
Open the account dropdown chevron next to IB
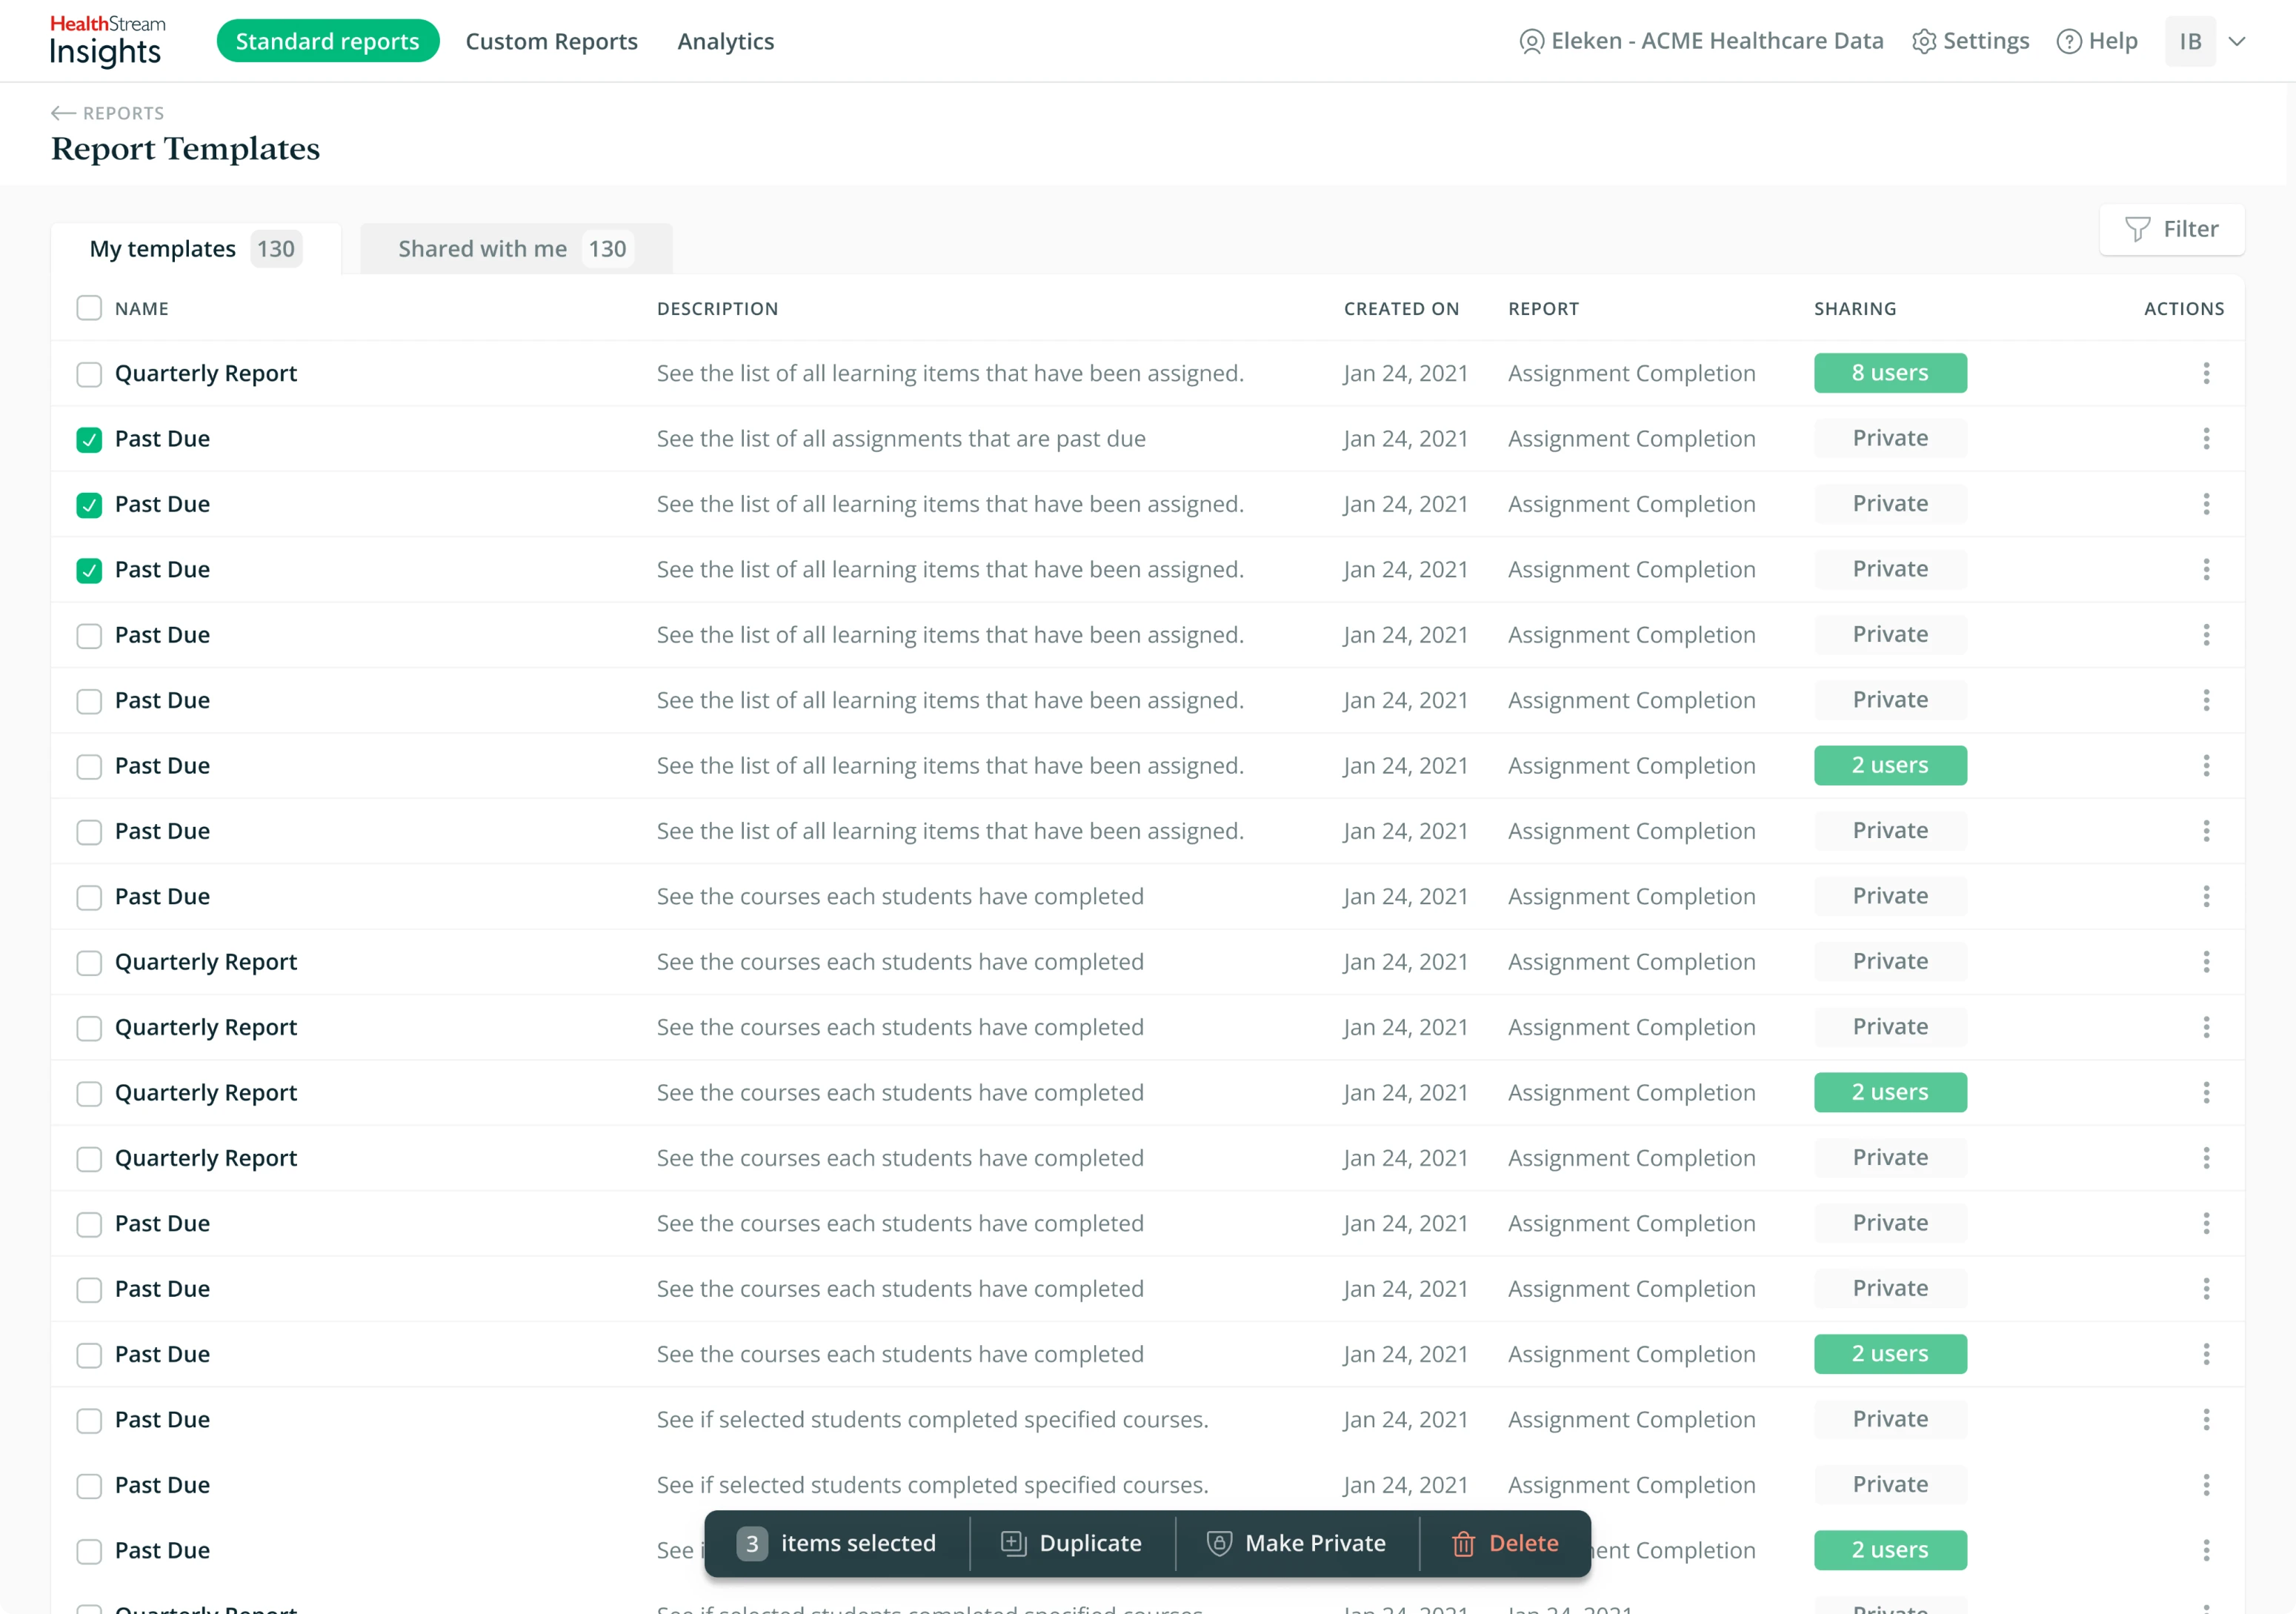tap(2240, 41)
